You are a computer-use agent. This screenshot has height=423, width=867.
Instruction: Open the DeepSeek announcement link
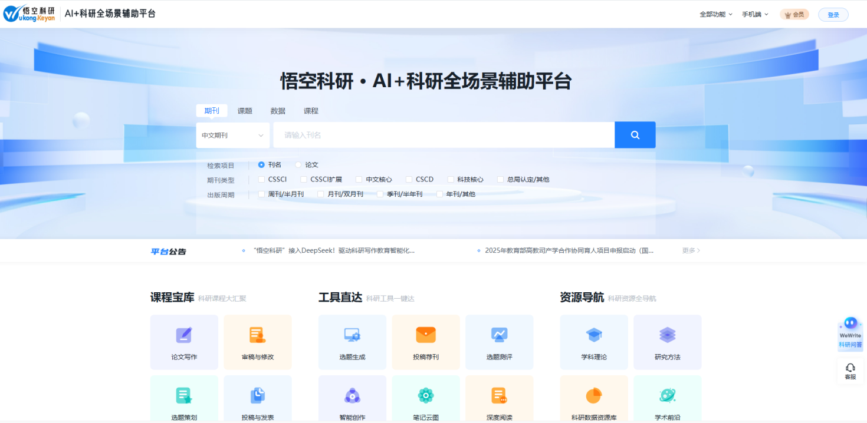(333, 250)
